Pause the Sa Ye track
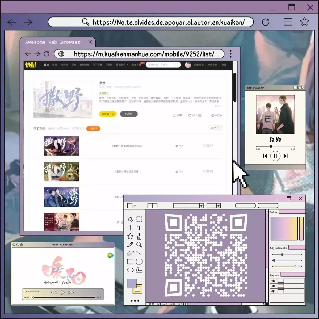 tap(275, 156)
